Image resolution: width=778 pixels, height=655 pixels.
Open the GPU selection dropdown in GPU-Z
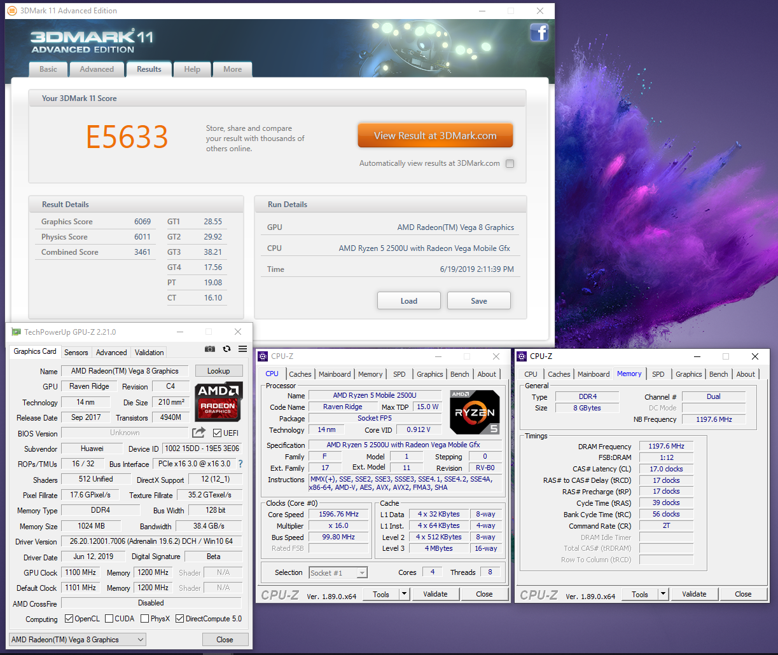tap(78, 640)
